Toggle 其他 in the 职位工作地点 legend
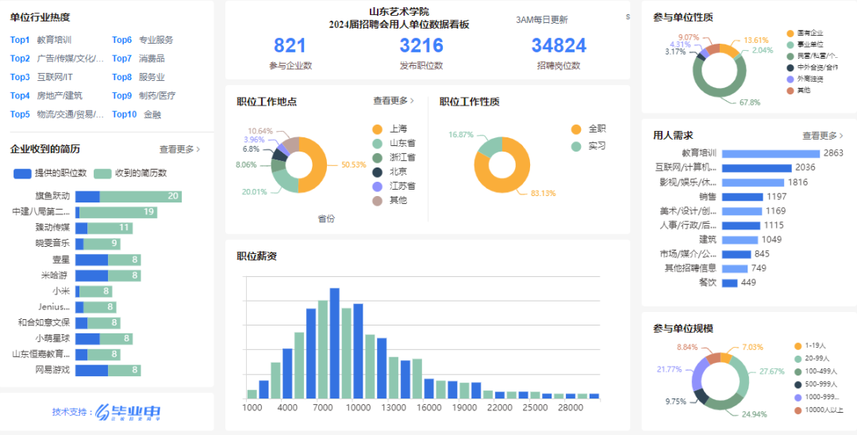The width and height of the screenshot is (857, 435). 390,201
